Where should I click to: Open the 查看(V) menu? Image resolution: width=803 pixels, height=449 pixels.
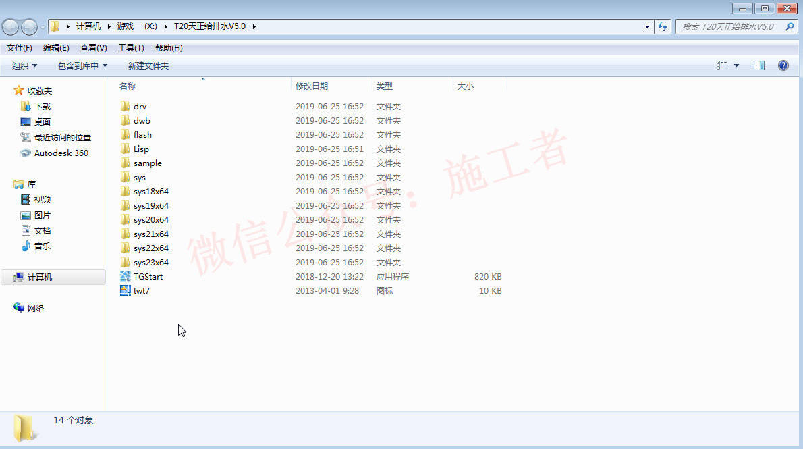94,48
